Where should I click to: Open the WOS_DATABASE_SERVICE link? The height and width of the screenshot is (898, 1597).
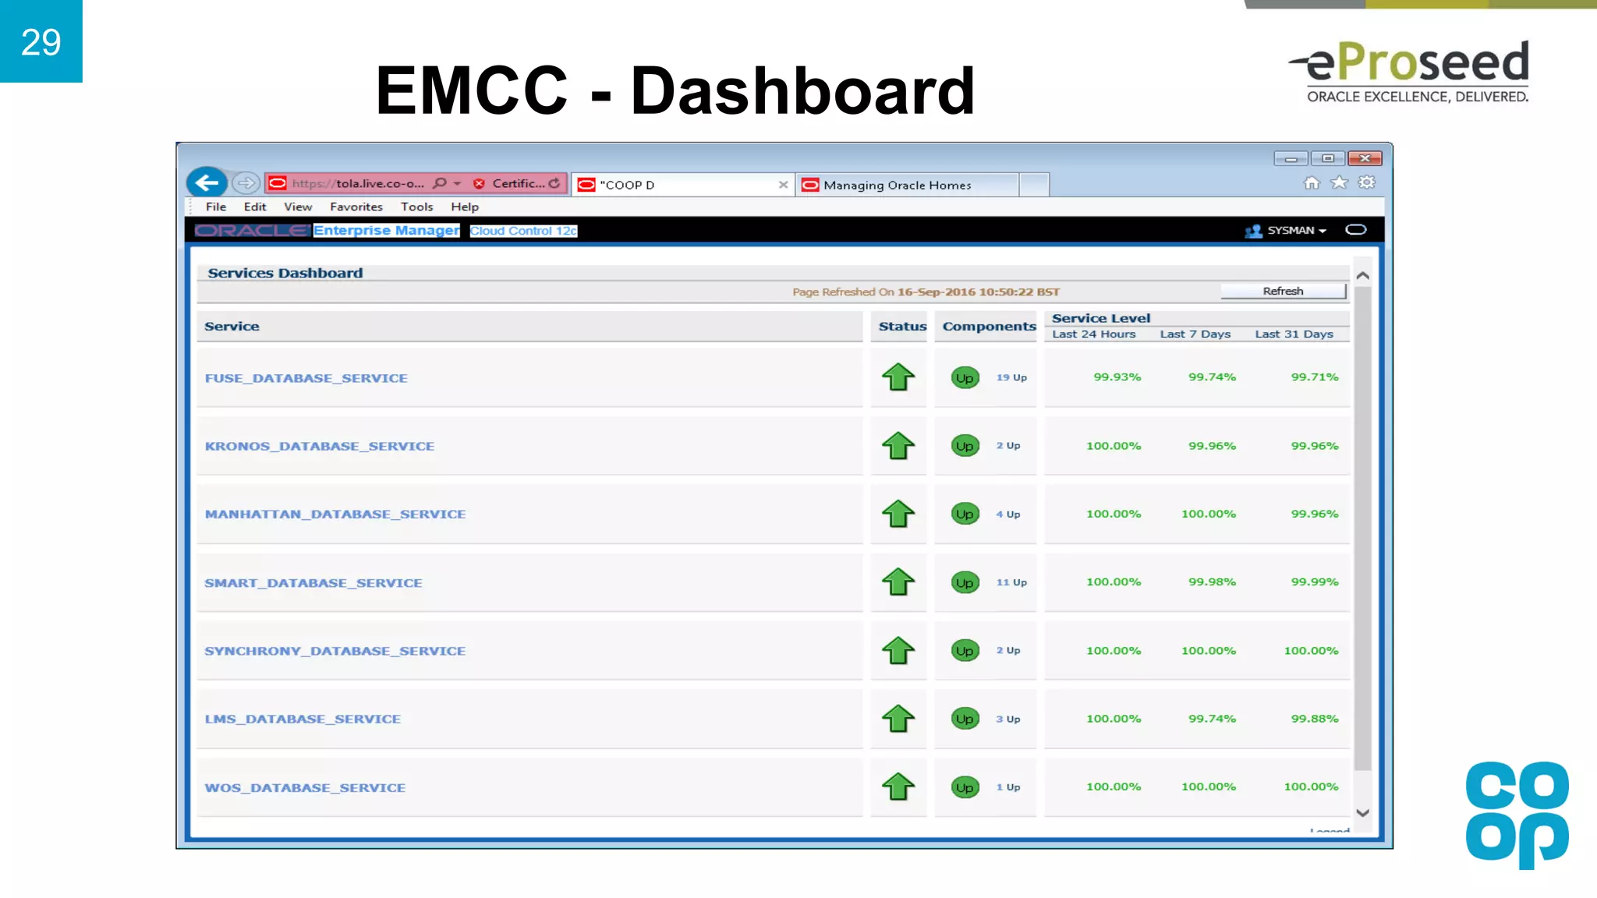click(305, 787)
